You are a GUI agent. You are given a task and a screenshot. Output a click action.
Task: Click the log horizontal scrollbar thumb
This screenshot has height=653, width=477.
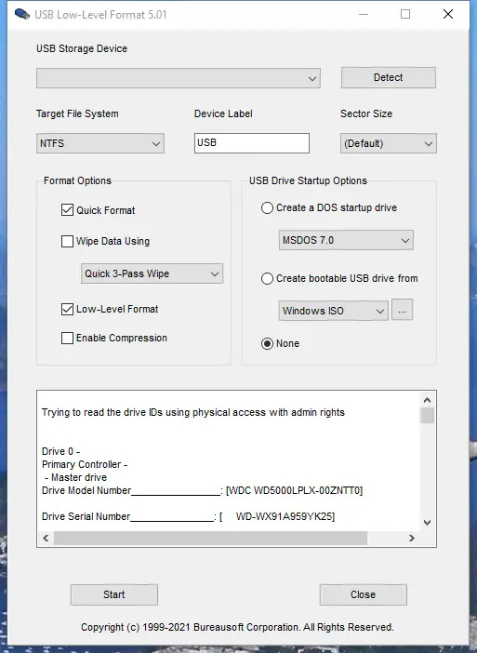click(211, 538)
